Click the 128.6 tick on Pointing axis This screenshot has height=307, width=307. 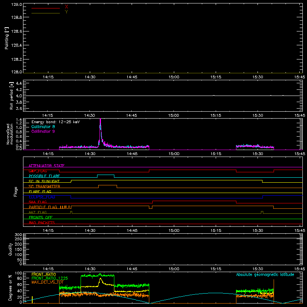point(17,31)
